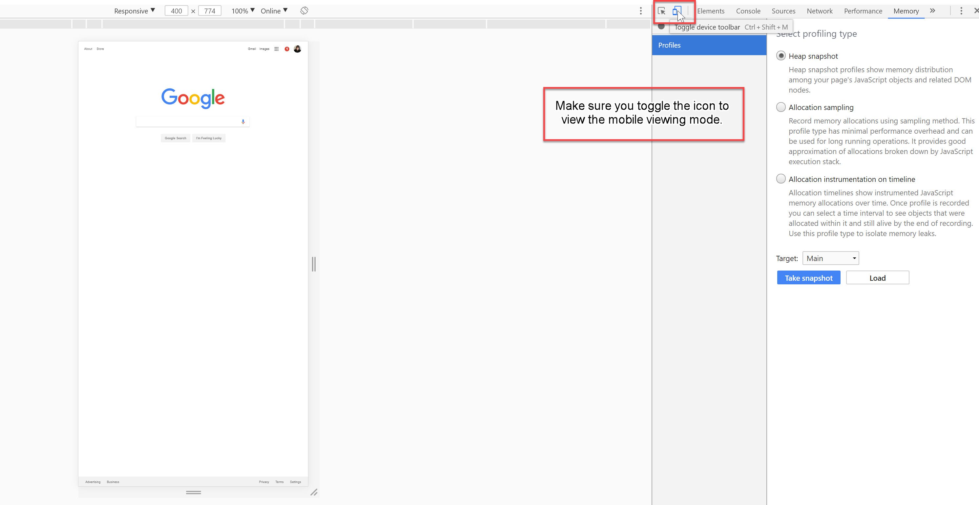This screenshot has height=505, width=979.
Task: Select the Heap snapshot radio button
Action: pos(781,56)
